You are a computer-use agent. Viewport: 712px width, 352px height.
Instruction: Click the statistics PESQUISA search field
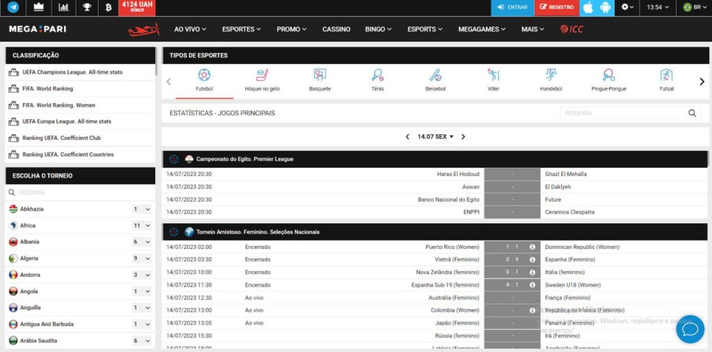point(622,113)
